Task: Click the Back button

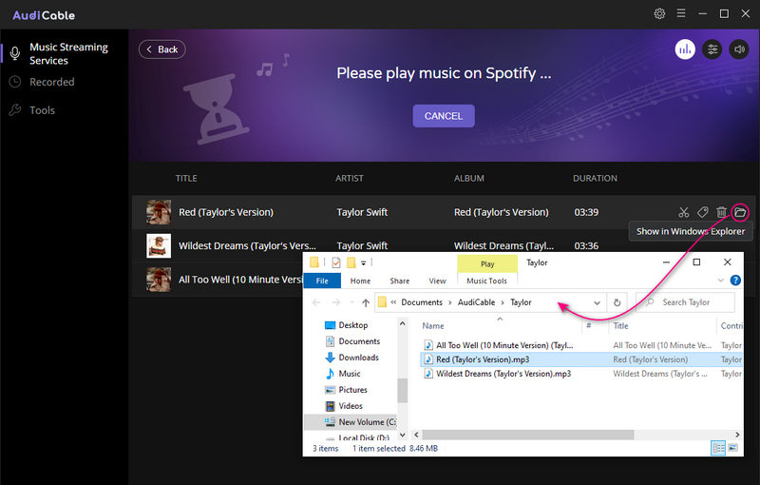Action: (161, 49)
